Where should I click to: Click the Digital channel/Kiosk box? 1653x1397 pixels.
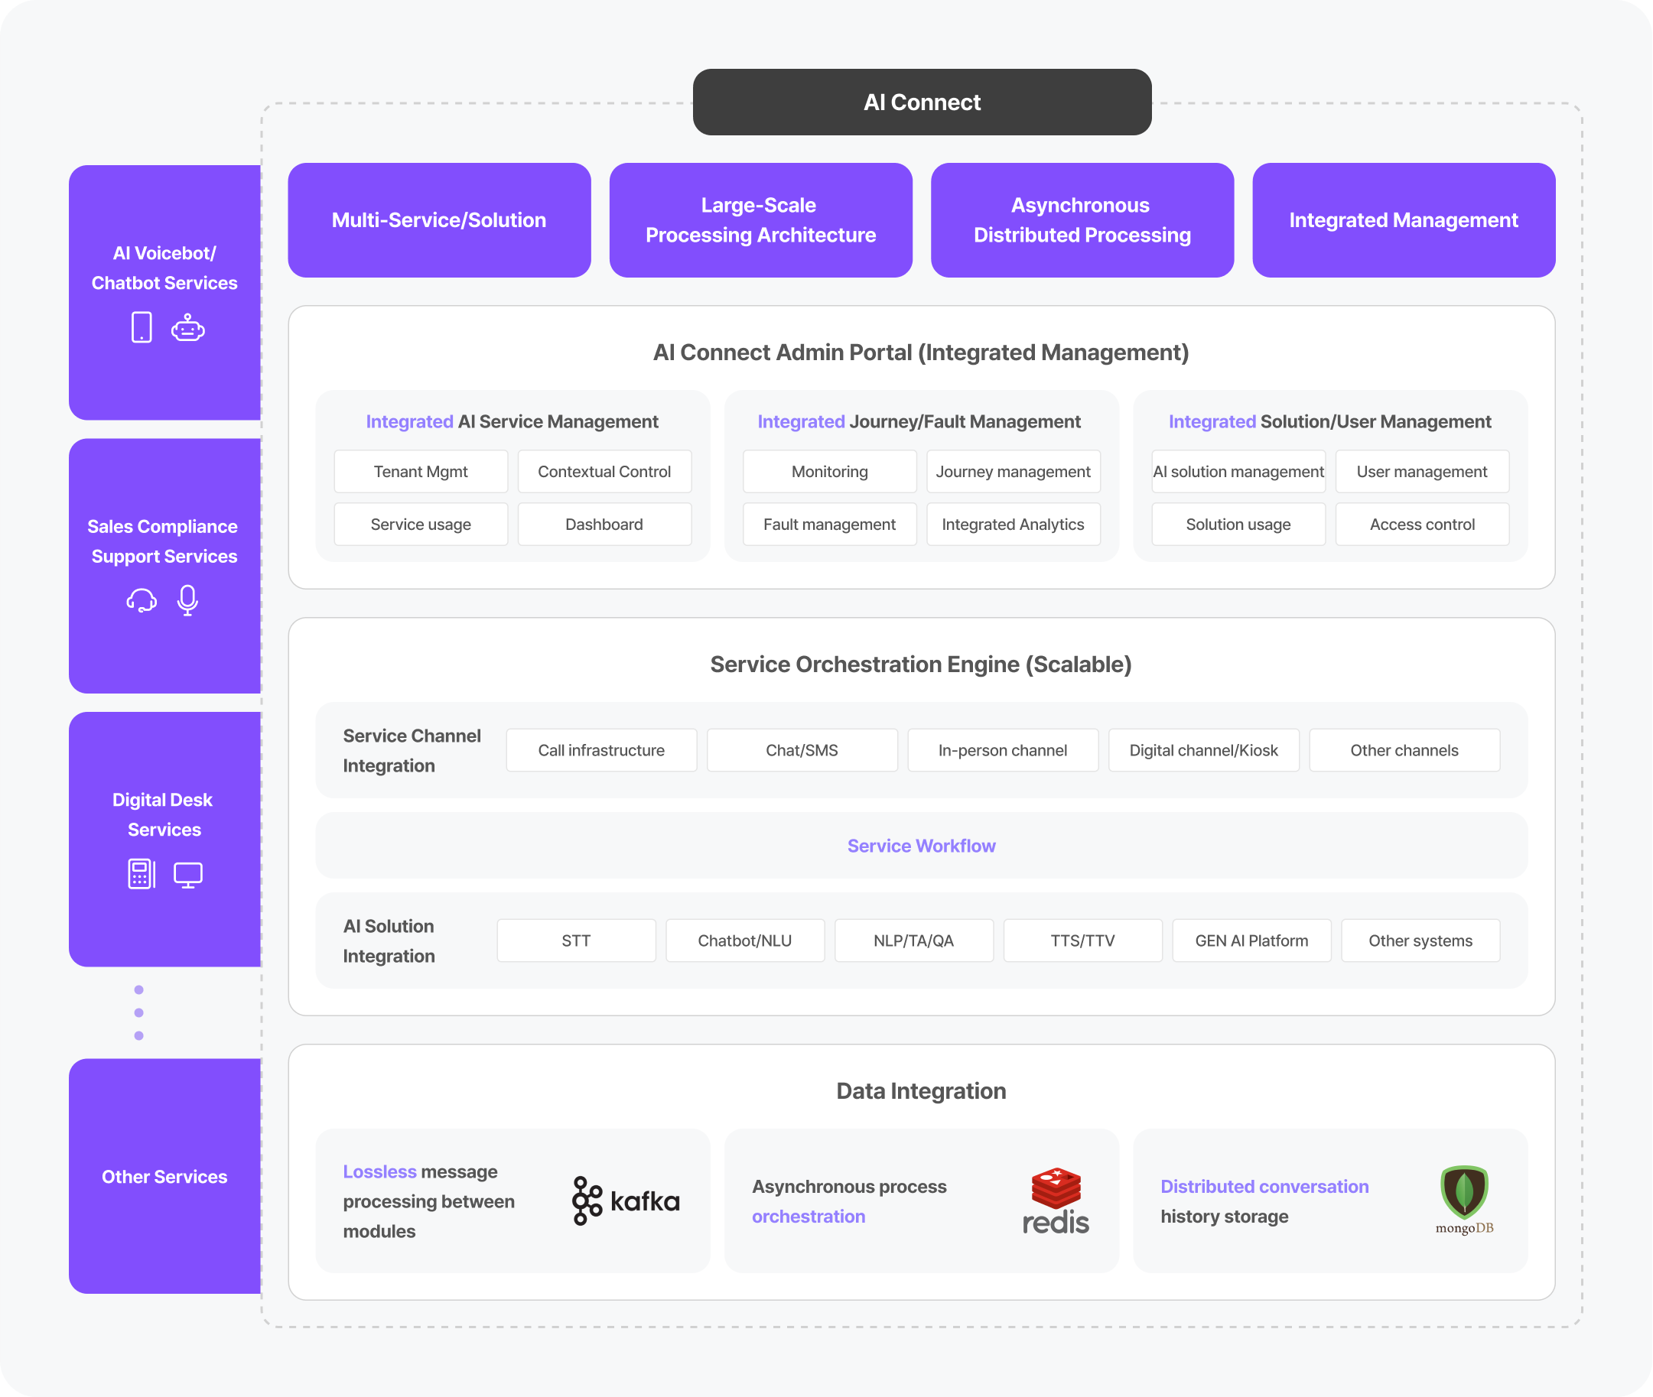coord(1202,751)
